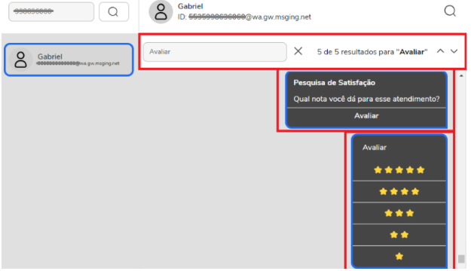Click the Avaliar heading above star list
This screenshot has width=471, height=271.
coord(375,148)
